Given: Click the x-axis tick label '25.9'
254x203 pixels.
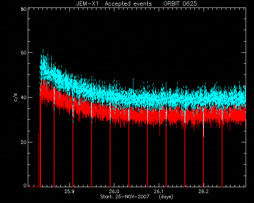Looking at the screenshot, I should click(69, 192).
